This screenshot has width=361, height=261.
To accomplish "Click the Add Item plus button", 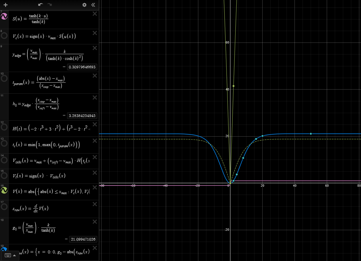I will pos(5,5).
